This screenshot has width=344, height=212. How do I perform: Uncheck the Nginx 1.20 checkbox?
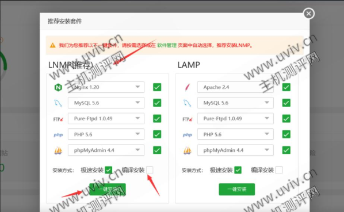[x=157, y=87]
